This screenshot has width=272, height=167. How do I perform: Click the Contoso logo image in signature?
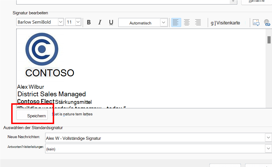coord(42,49)
